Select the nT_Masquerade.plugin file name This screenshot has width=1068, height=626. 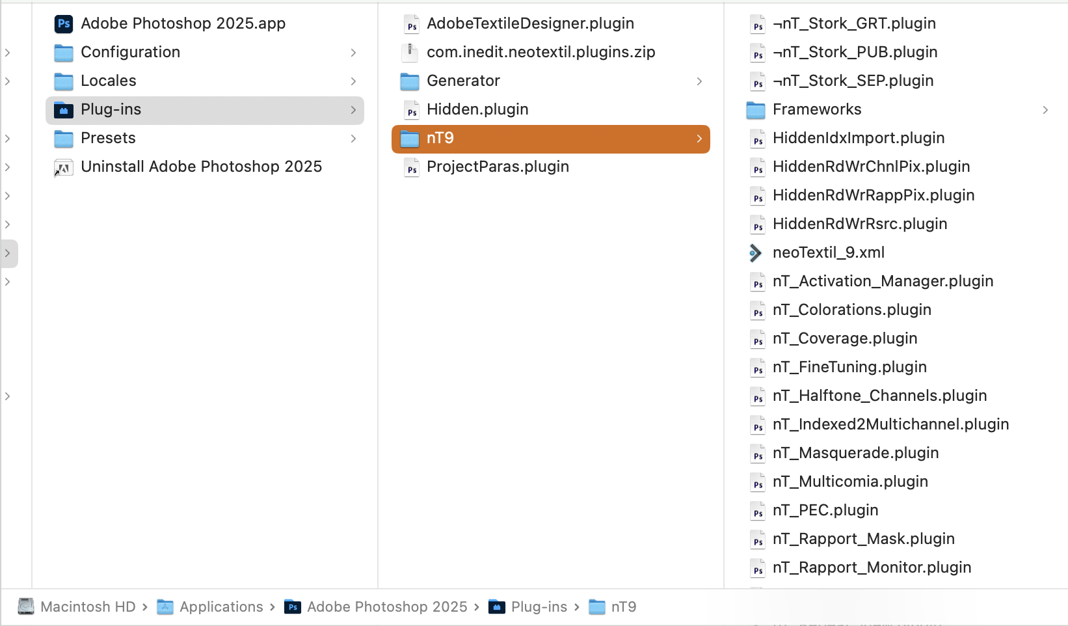[855, 453]
